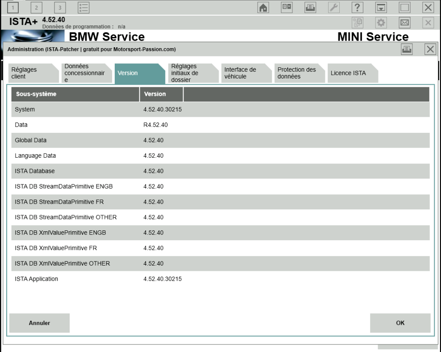Open navigation tab 1 in the top bar

tap(12, 8)
